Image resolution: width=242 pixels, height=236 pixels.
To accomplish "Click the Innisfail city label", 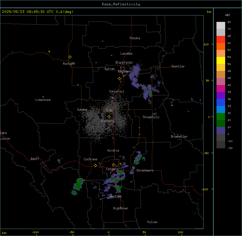I will [117, 91].
